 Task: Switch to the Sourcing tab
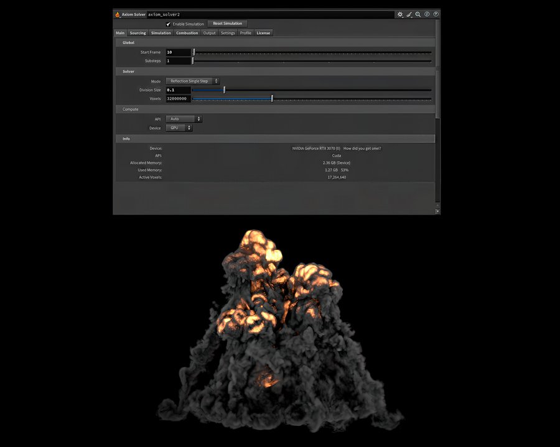click(x=138, y=33)
